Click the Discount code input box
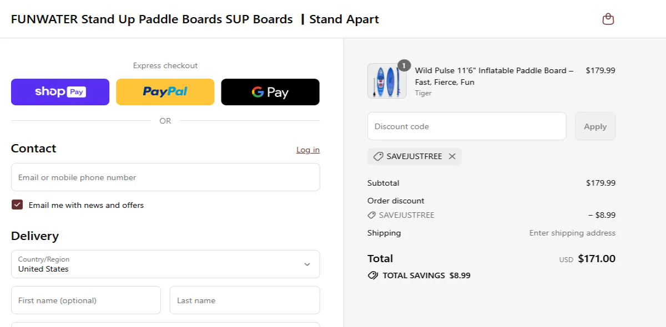The width and height of the screenshot is (666, 327). (x=466, y=126)
